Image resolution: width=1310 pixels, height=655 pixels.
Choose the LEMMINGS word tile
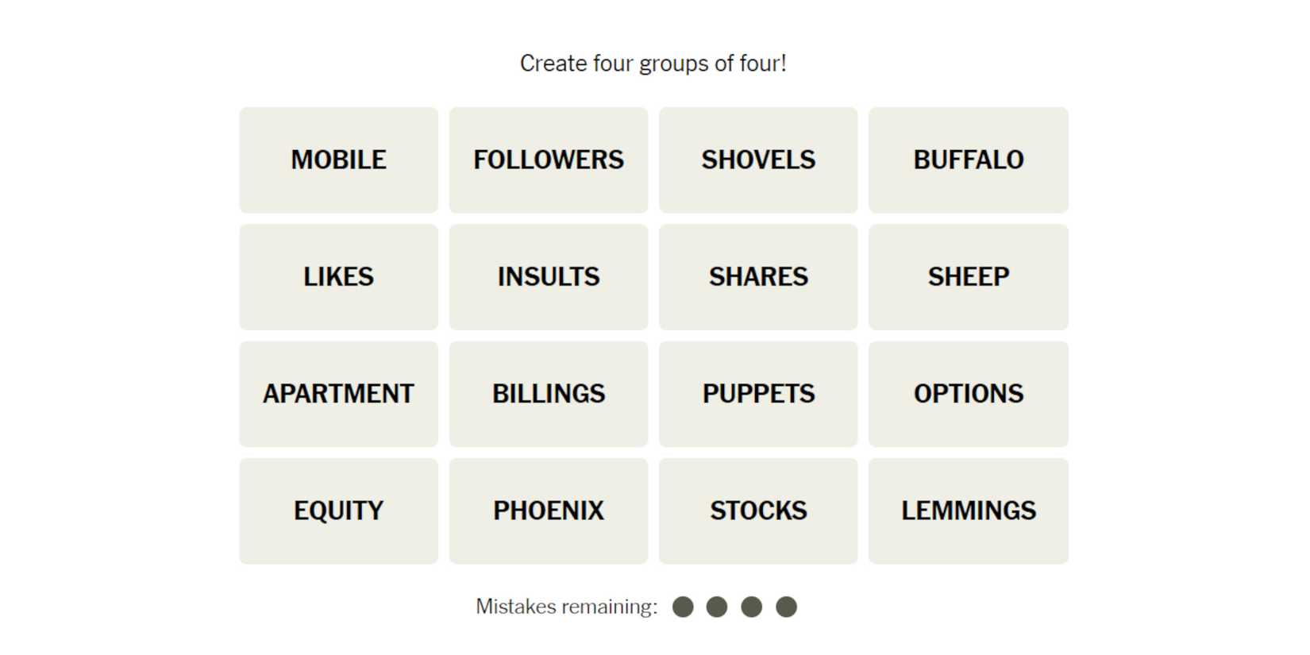pos(968,511)
